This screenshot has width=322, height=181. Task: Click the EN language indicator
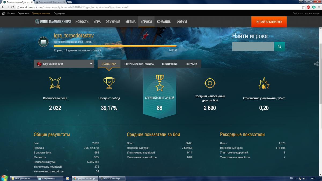pos(291,178)
